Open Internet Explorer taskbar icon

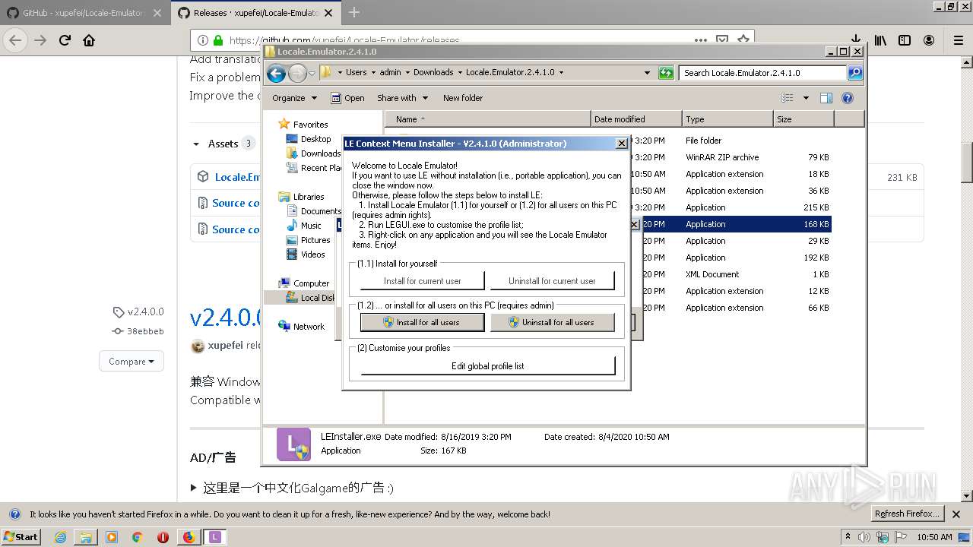pyautogui.click(x=60, y=537)
